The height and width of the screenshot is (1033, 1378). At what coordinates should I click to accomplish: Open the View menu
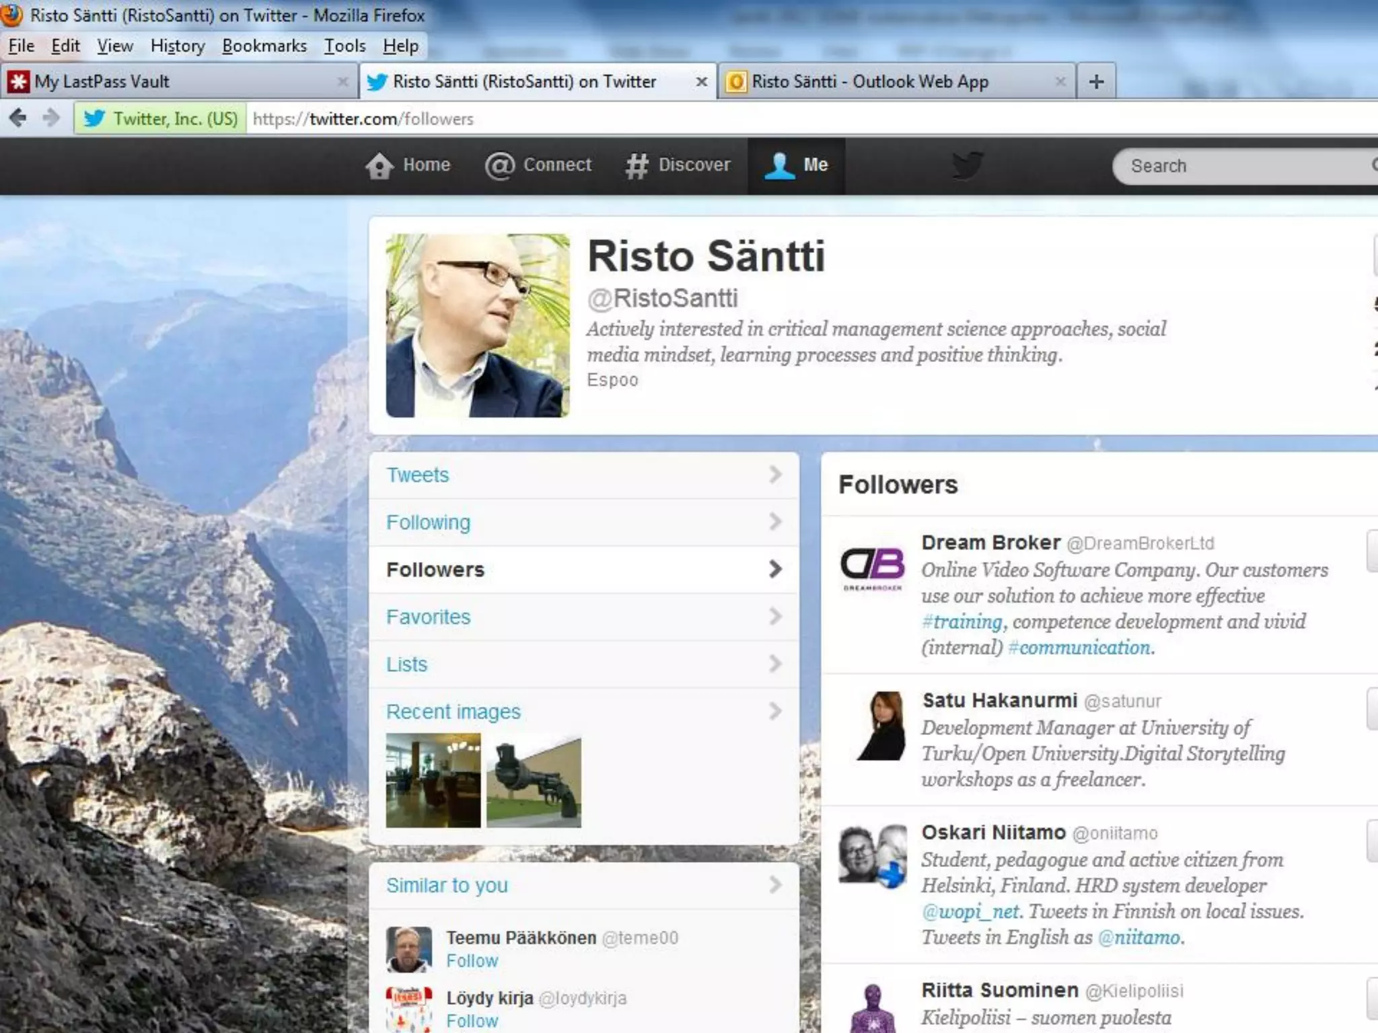[x=115, y=46]
